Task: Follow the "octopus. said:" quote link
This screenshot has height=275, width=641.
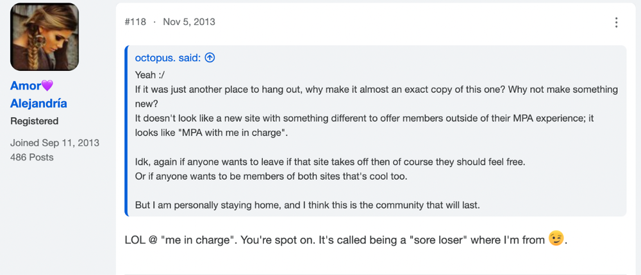Action: pyautogui.click(x=168, y=58)
